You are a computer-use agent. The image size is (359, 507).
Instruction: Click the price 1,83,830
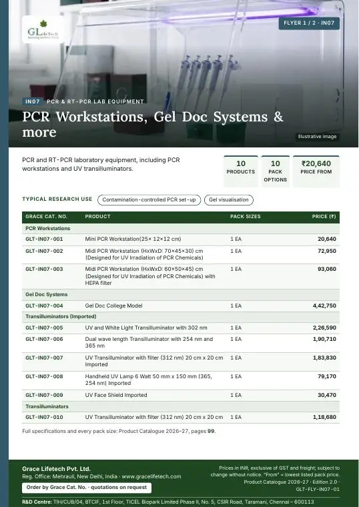(324, 358)
